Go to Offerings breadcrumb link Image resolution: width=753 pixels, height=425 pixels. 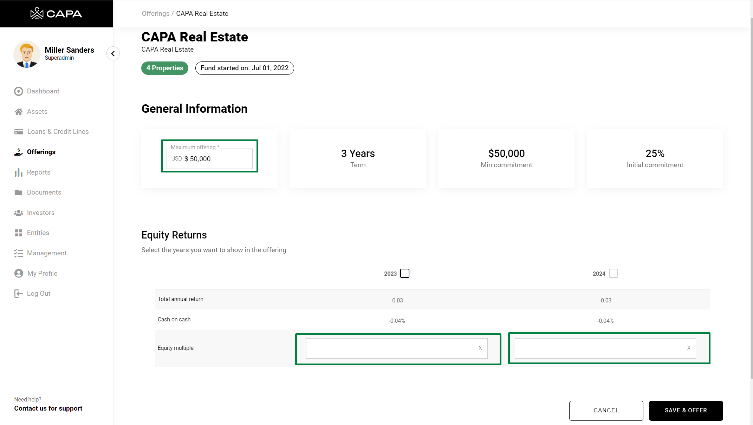coord(155,13)
